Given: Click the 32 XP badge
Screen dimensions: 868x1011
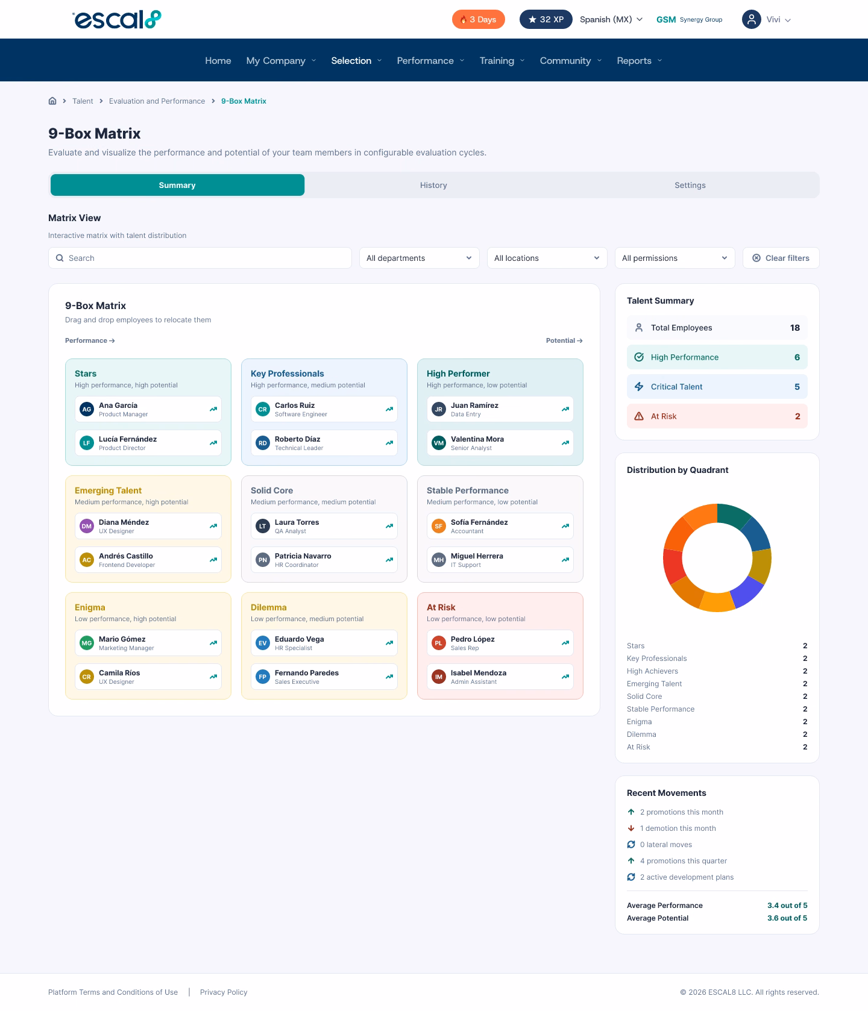Looking at the screenshot, I should click(x=546, y=19).
